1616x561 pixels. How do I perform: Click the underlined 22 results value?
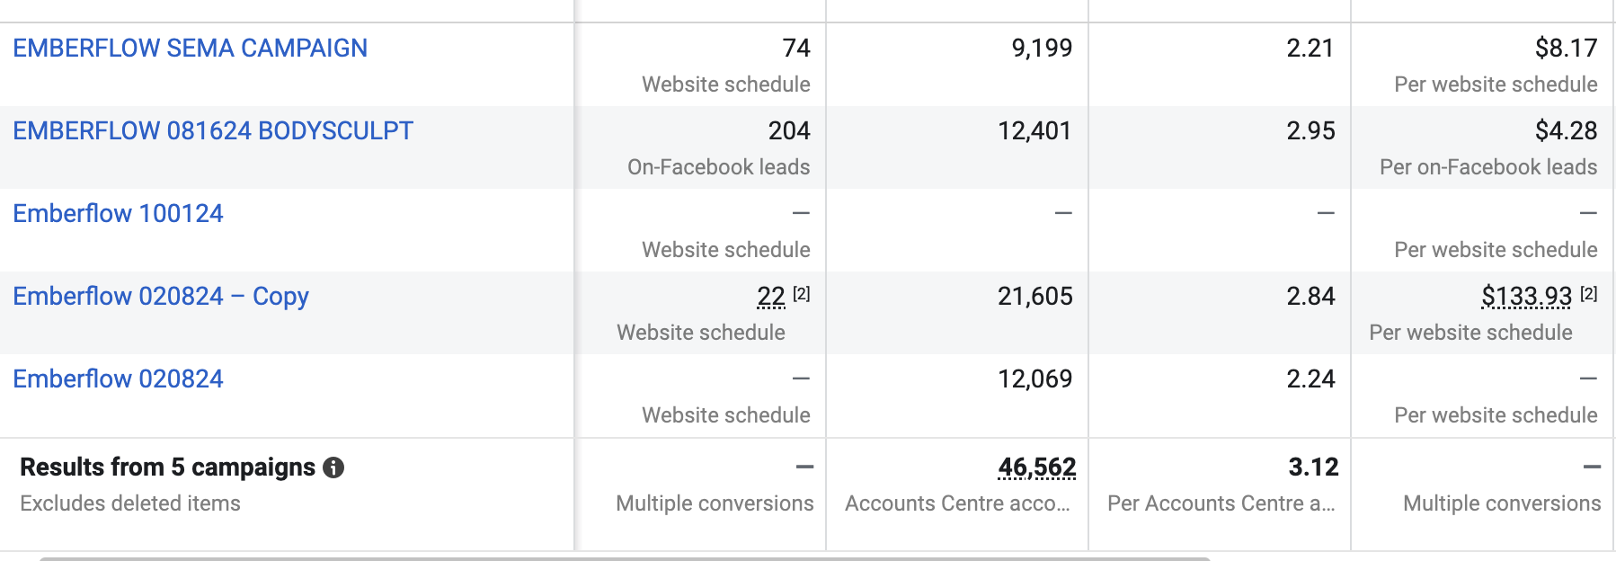coord(771,296)
